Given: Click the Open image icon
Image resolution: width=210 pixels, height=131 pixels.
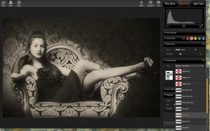Looking at the screenshot, I should click(3, 3).
